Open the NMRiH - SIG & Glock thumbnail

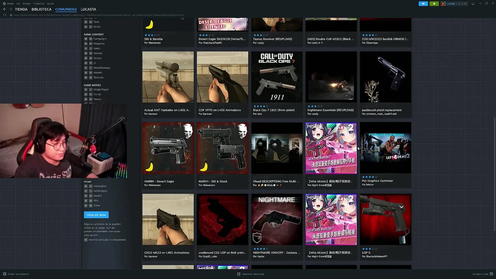[222, 148]
